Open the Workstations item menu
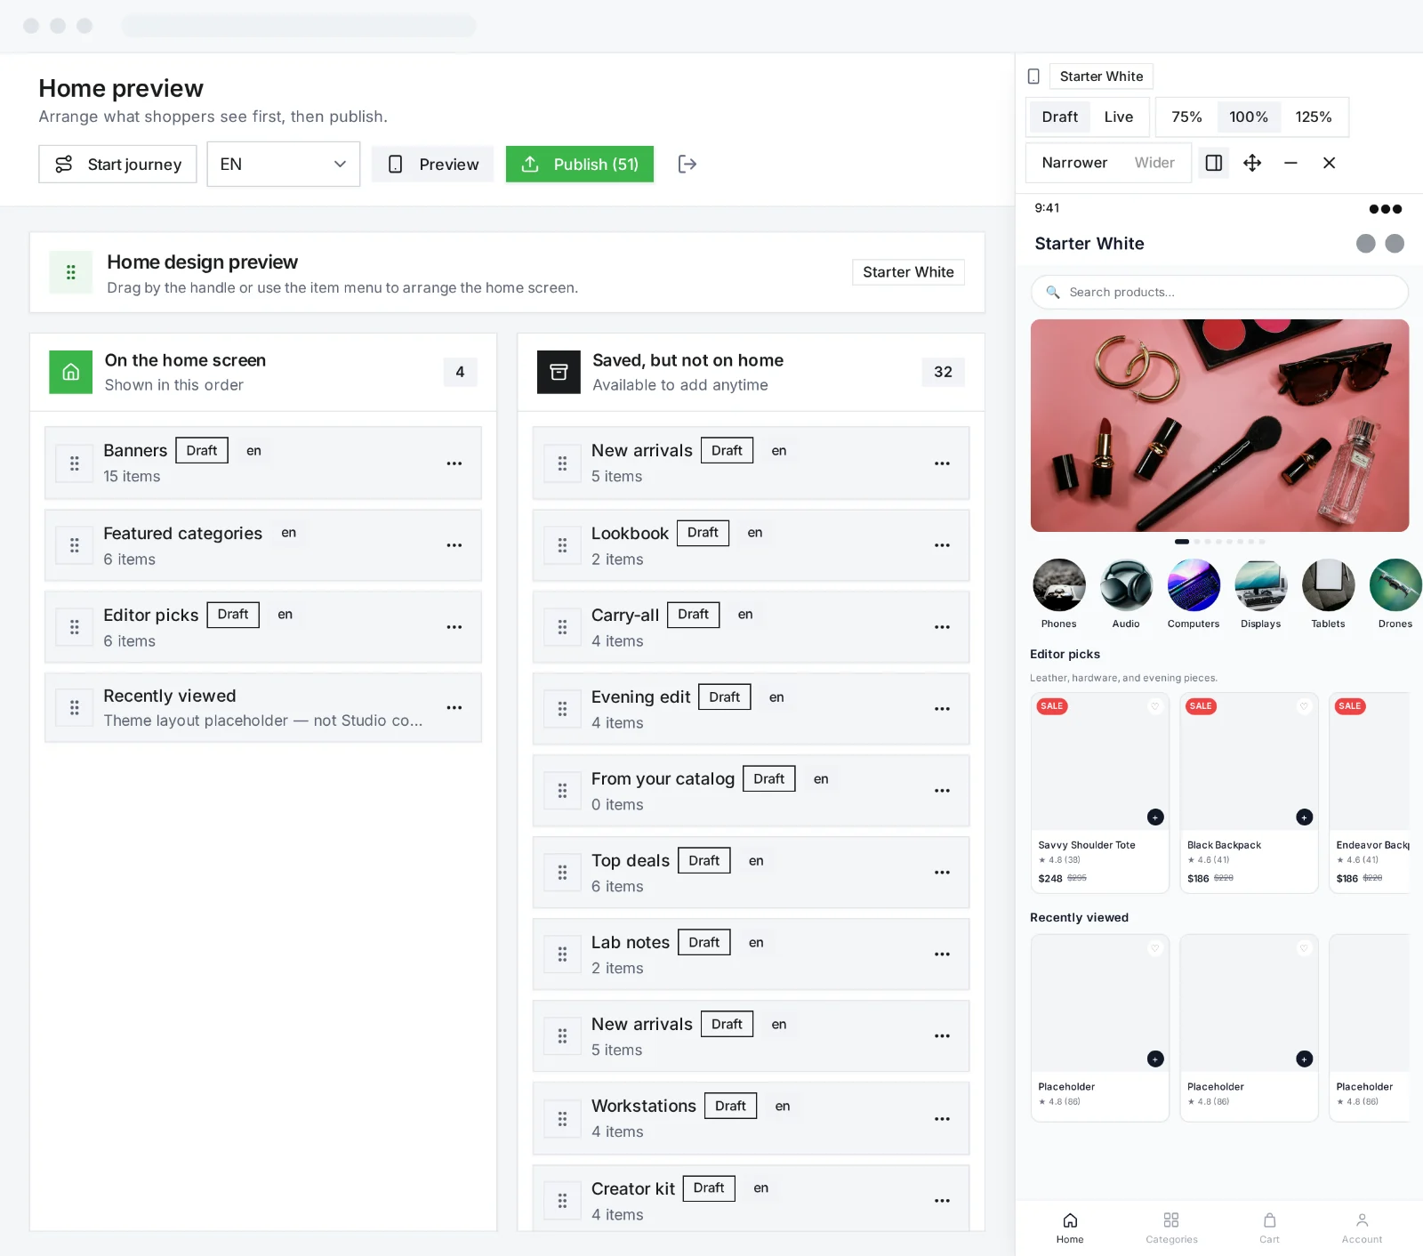 pyautogui.click(x=942, y=1119)
